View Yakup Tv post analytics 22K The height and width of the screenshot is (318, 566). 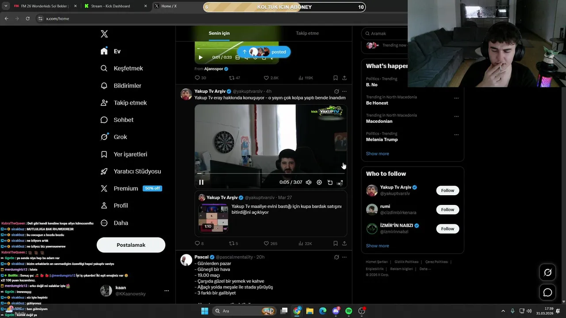[305, 243]
